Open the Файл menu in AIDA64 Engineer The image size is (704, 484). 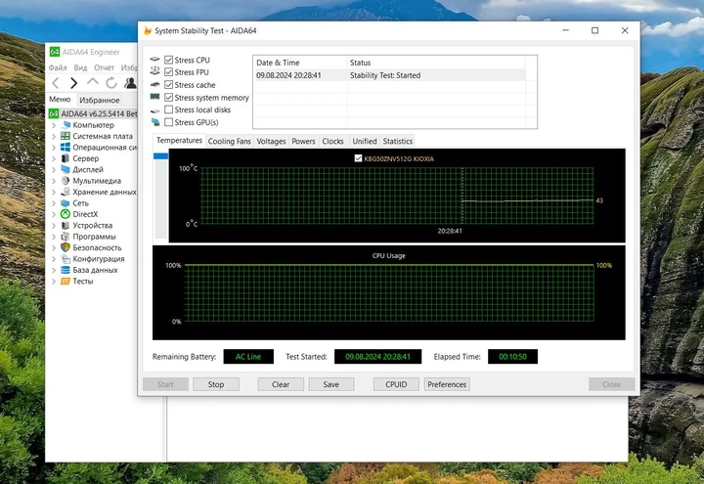(58, 67)
